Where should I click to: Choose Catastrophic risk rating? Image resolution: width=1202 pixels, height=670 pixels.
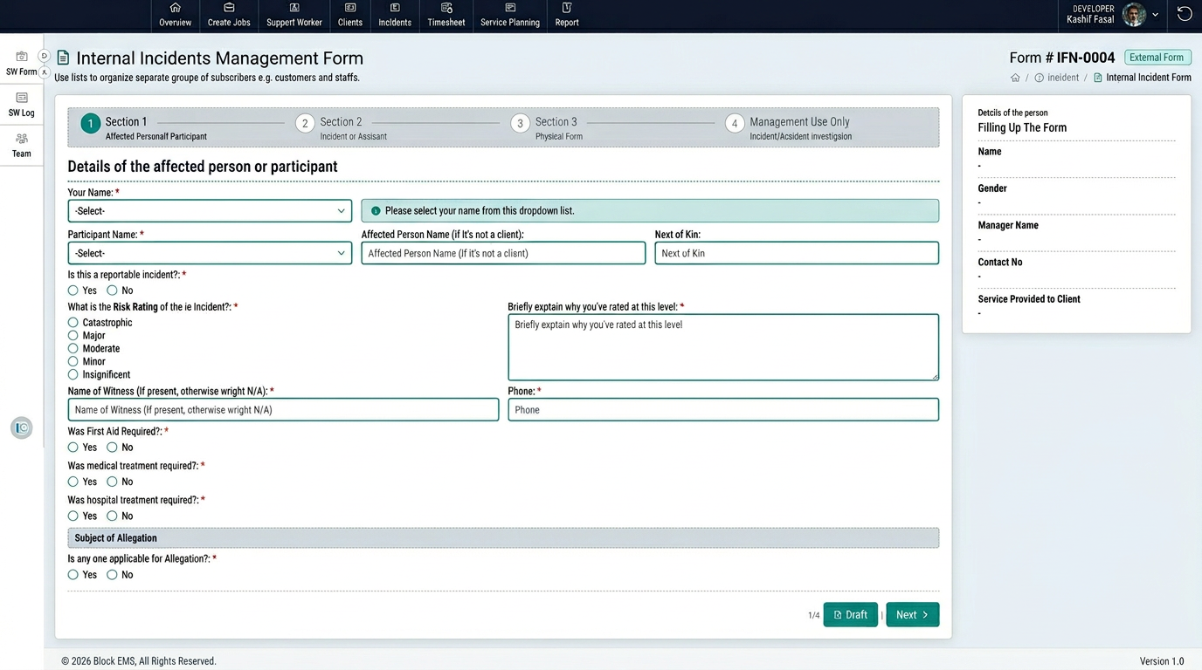point(73,323)
